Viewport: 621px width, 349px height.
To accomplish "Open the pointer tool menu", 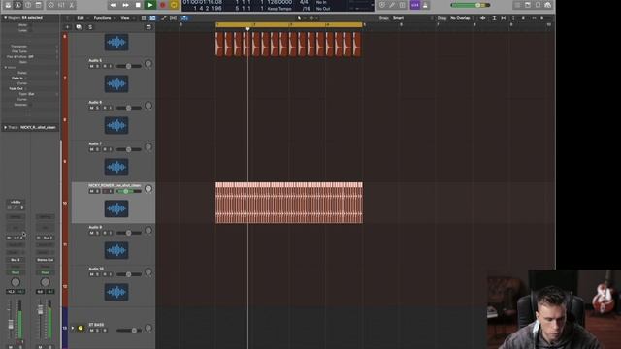I will pos(299,18).
